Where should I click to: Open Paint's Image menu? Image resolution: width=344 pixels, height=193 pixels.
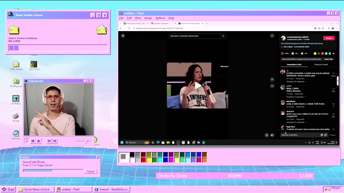pyautogui.click(x=148, y=18)
